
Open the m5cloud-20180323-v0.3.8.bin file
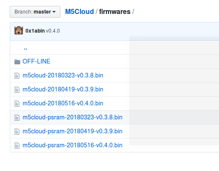(63, 75)
